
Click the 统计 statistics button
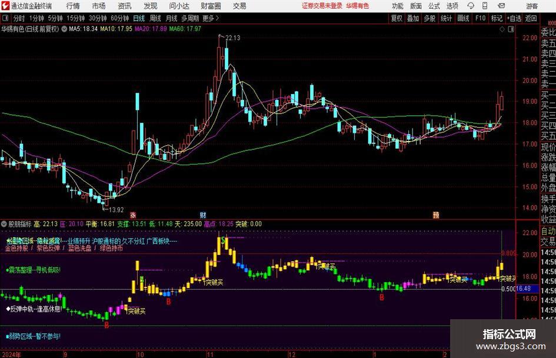(446, 18)
